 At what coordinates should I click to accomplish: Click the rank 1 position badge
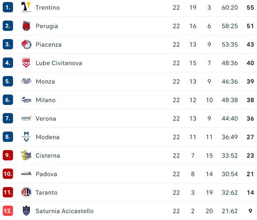click(8, 7)
